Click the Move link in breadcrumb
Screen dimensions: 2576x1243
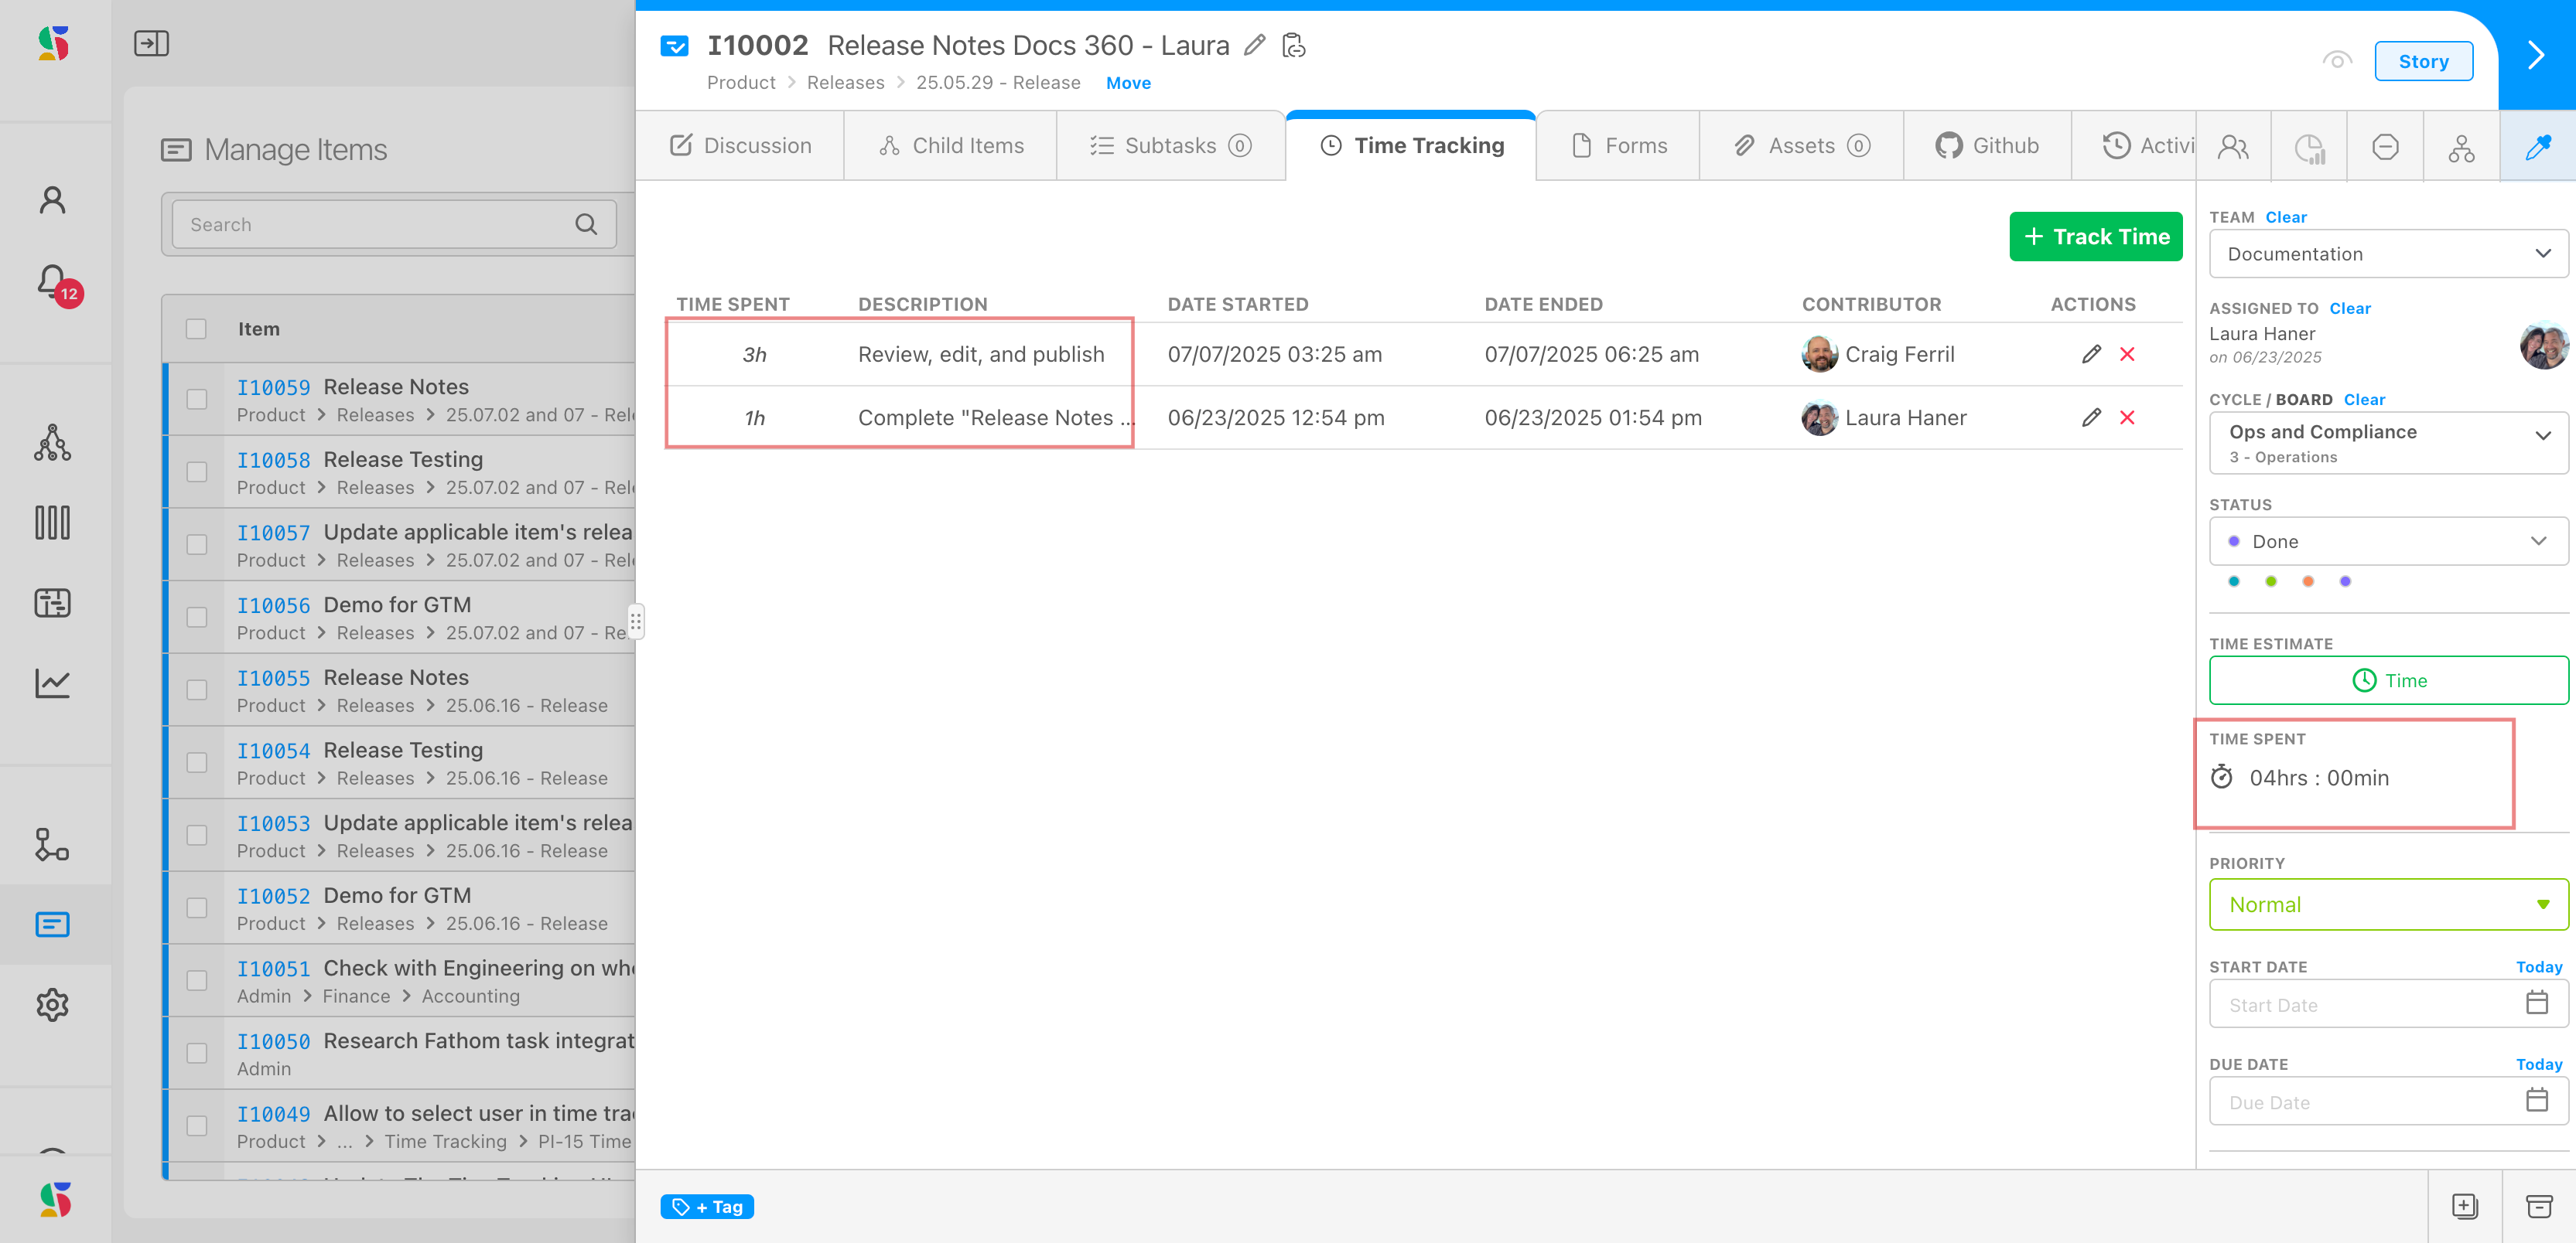click(1128, 83)
